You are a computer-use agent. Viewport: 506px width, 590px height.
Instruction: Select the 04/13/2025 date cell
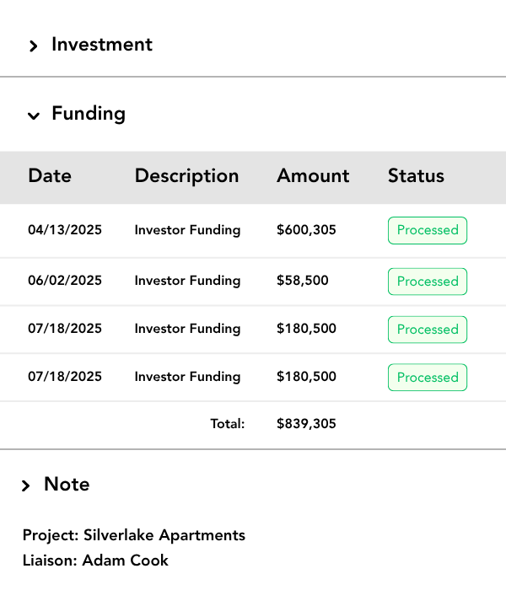(65, 230)
